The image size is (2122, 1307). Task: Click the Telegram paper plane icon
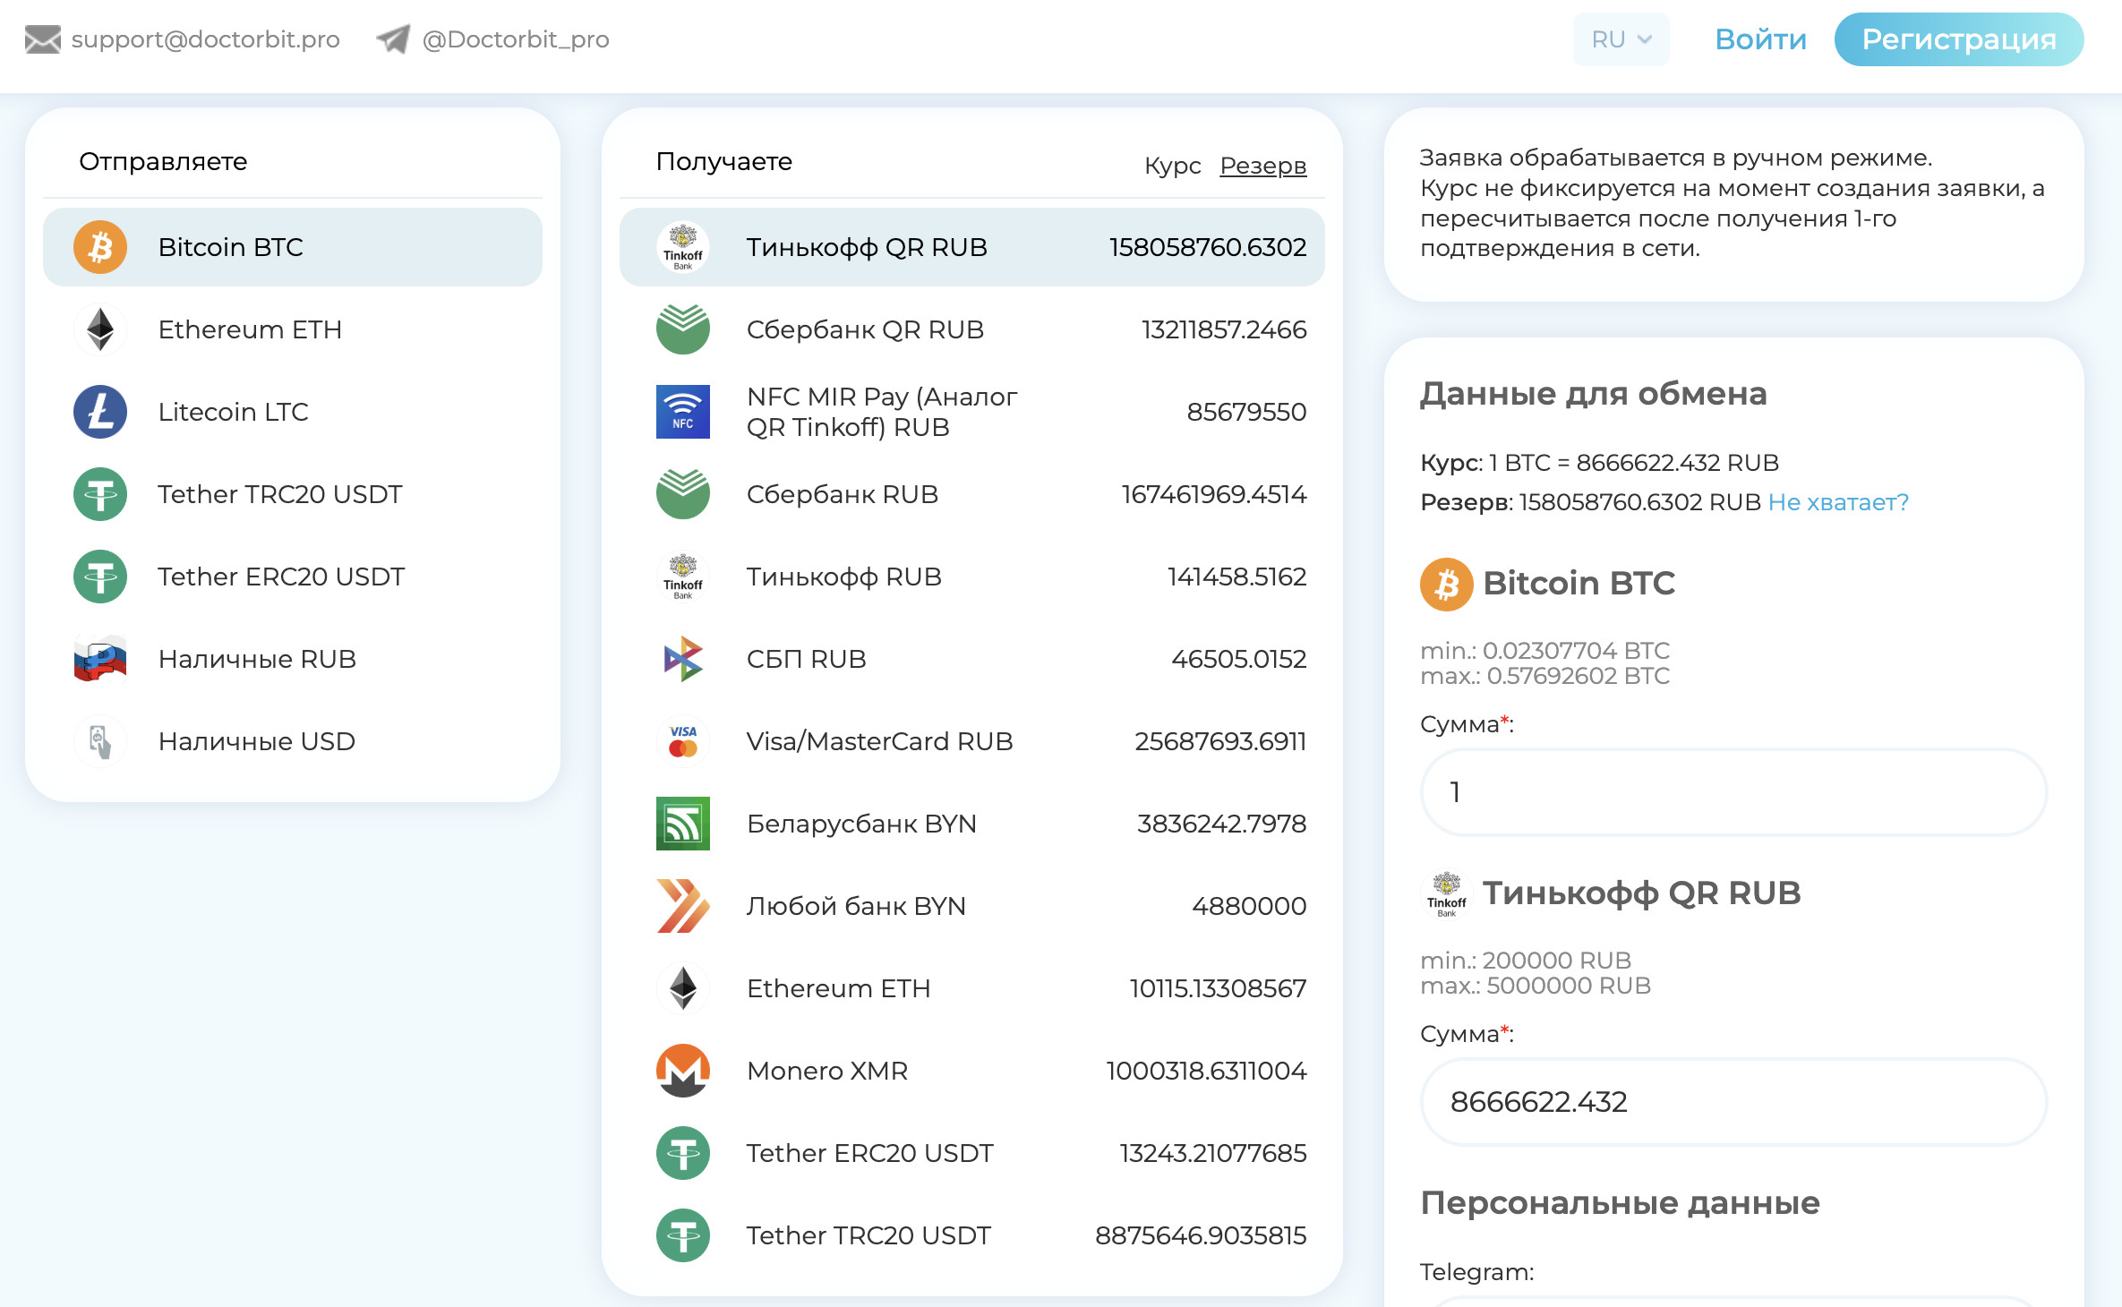point(393,39)
